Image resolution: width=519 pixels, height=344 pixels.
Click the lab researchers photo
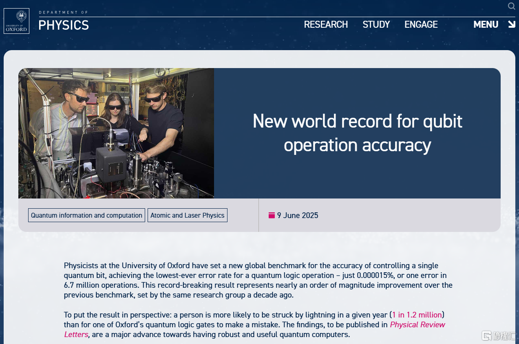116,133
